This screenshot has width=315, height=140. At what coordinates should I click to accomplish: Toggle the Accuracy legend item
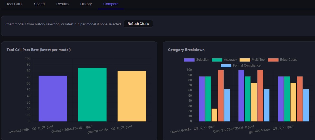coord(224,60)
